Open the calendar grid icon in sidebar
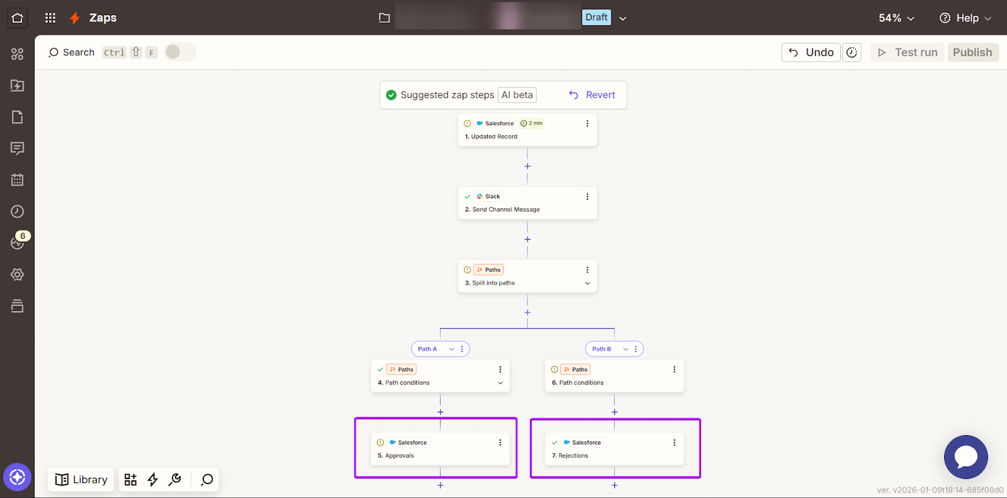 click(x=17, y=180)
